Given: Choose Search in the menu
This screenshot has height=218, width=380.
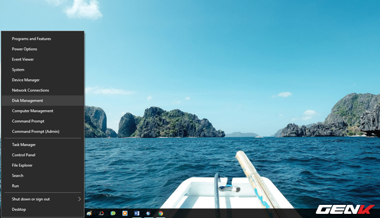Looking at the screenshot, I should coord(43,176).
